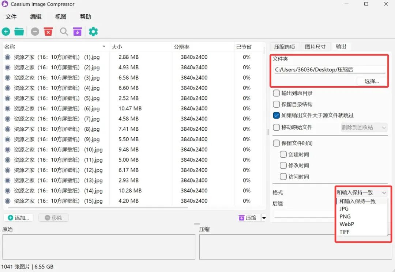
Task: Click the 添加... button
Action: [x=18, y=218]
